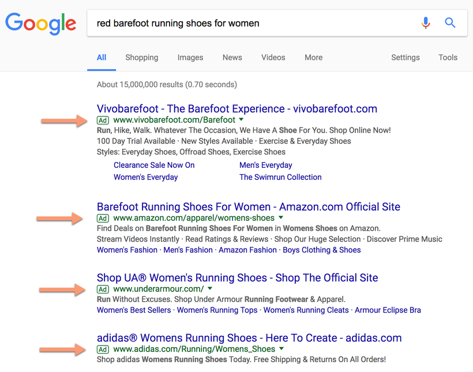
Task: Open adidas Womens Running Shoes headline
Action: [x=249, y=338]
